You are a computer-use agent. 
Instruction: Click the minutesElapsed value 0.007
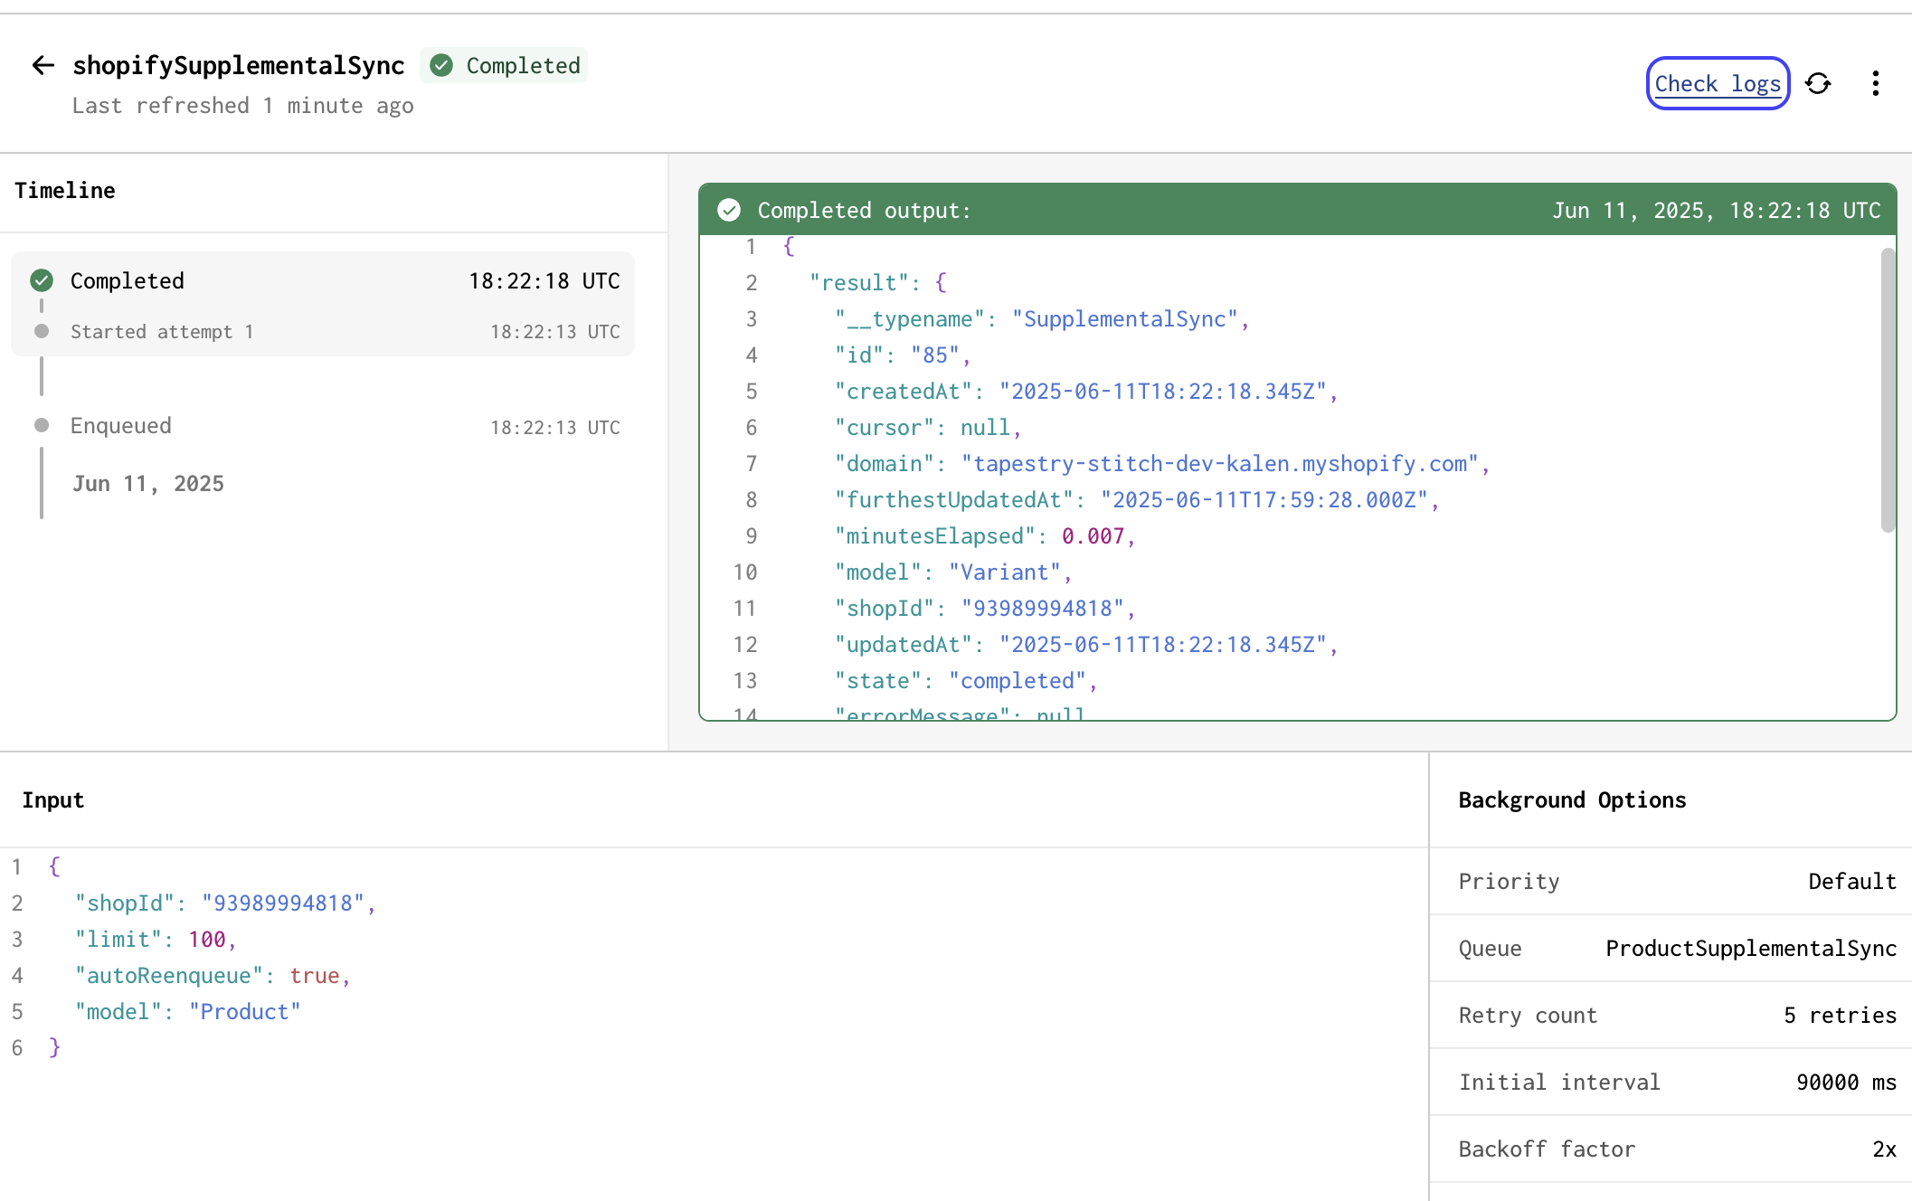(x=1093, y=536)
